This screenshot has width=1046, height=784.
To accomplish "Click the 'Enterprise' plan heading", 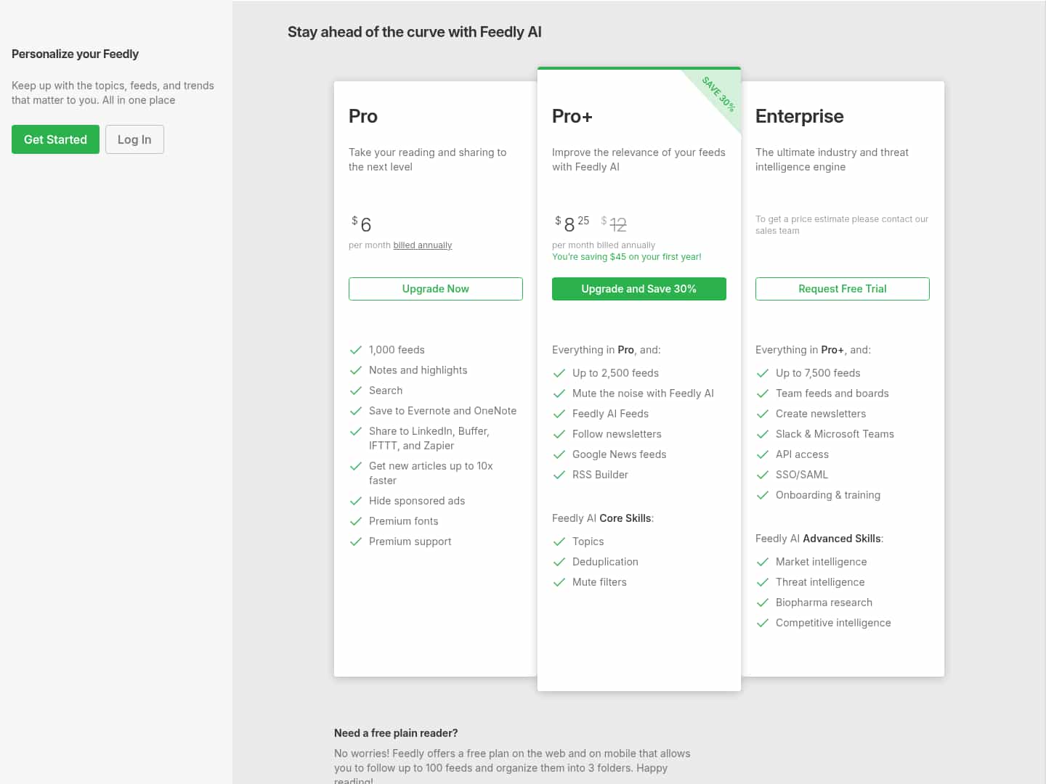I will (800, 116).
